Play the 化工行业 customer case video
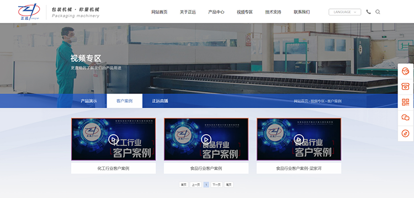This screenshot has width=414, height=198. pos(113,139)
